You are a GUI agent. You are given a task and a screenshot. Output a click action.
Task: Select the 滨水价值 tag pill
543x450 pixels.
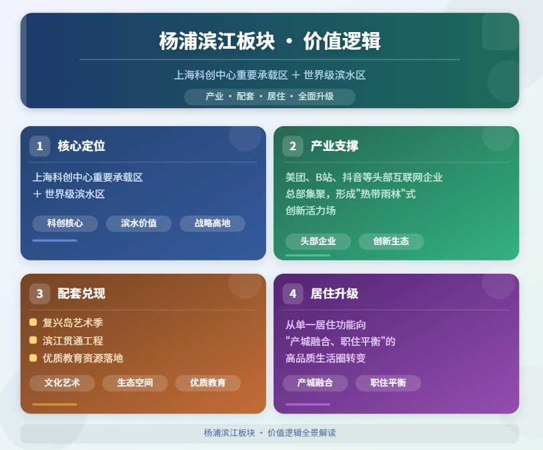point(139,224)
